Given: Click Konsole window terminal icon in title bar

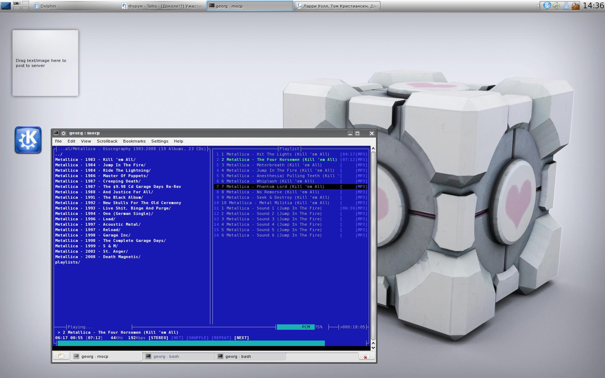Looking at the screenshot, I should [56, 133].
